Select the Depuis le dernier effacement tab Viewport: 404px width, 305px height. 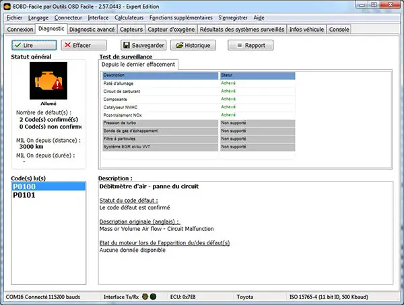[139, 64]
